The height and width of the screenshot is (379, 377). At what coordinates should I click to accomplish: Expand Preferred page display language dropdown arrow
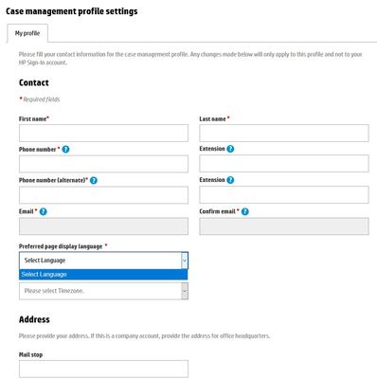coord(185,261)
